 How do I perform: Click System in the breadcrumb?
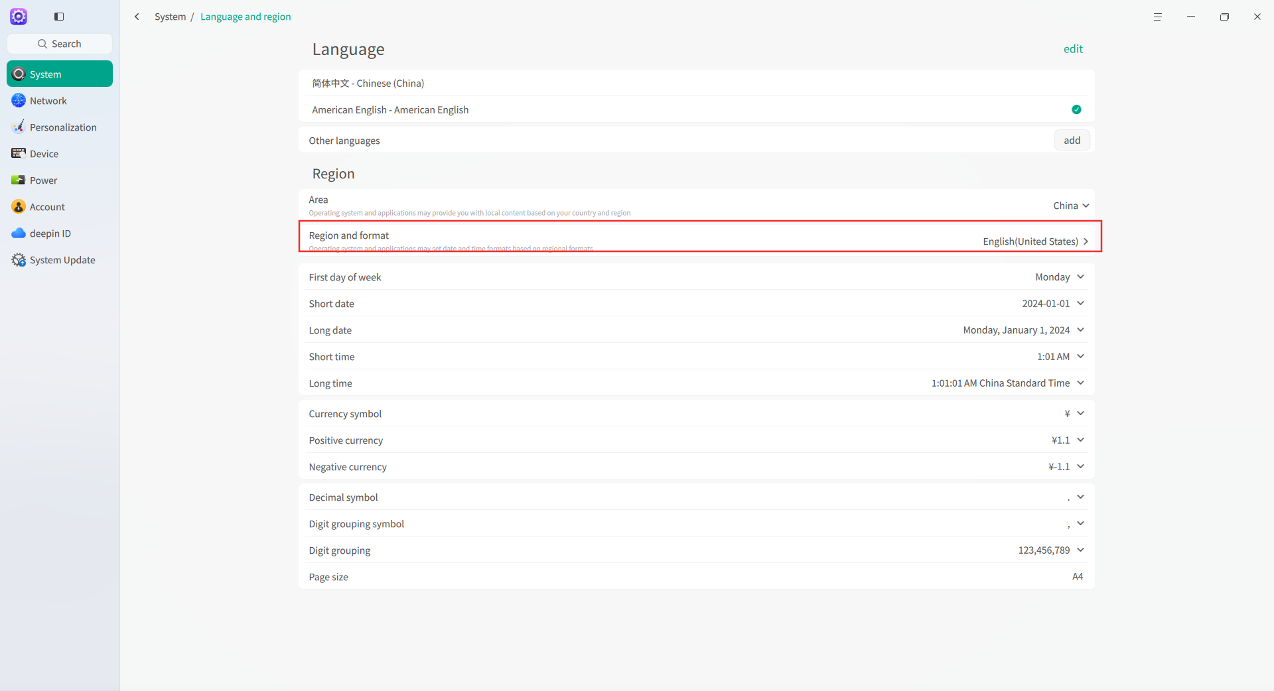(x=170, y=17)
